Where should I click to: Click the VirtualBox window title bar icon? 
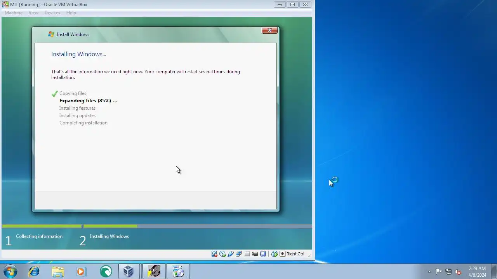coord(5,5)
